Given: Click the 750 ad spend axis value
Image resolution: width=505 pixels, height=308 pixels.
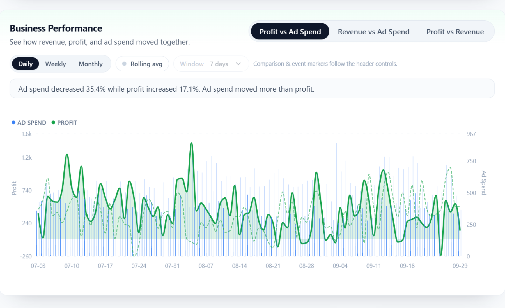Looking at the screenshot, I should tap(471, 161).
